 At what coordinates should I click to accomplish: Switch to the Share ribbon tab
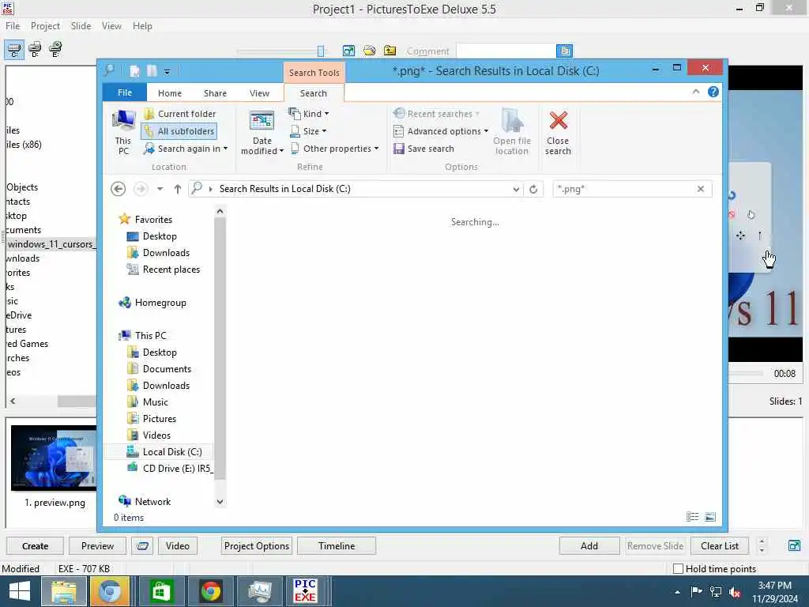pyautogui.click(x=215, y=93)
